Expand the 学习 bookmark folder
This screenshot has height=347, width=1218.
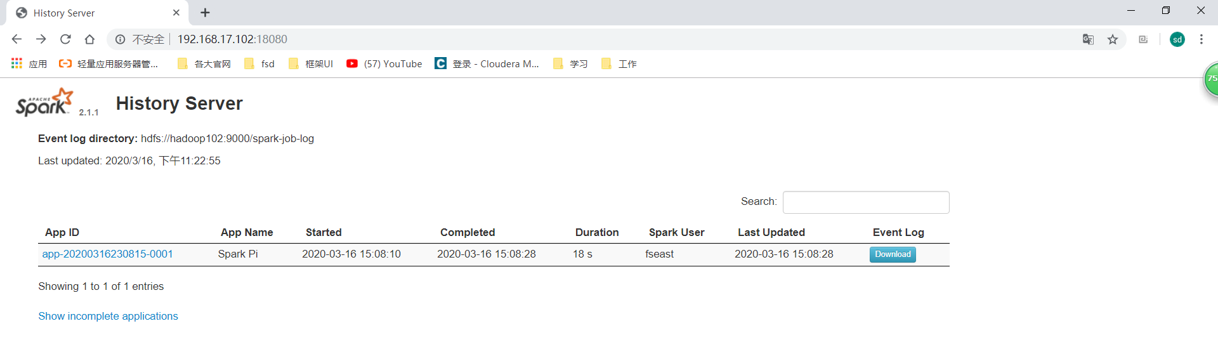(570, 63)
